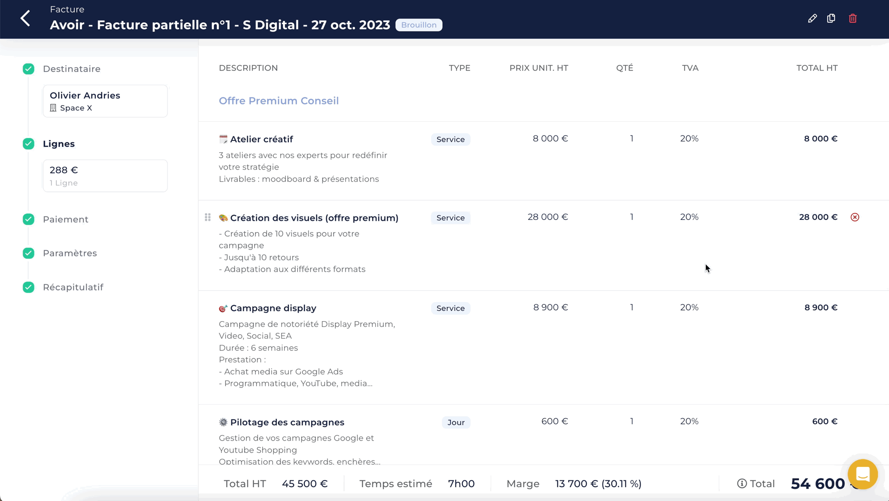Click the bold 8 900 € total HT
Image resolution: width=889 pixels, height=501 pixels.
click(821, 307)
